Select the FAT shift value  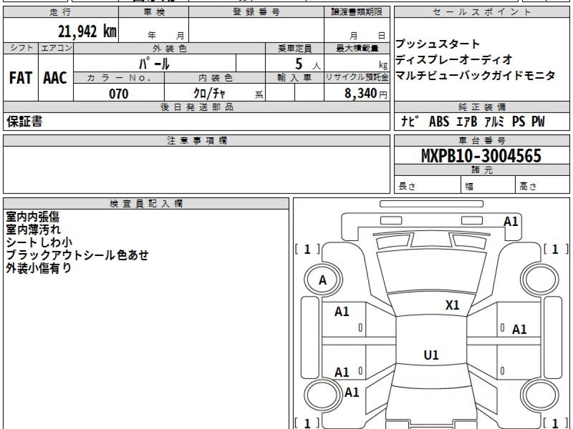[21, 79]
